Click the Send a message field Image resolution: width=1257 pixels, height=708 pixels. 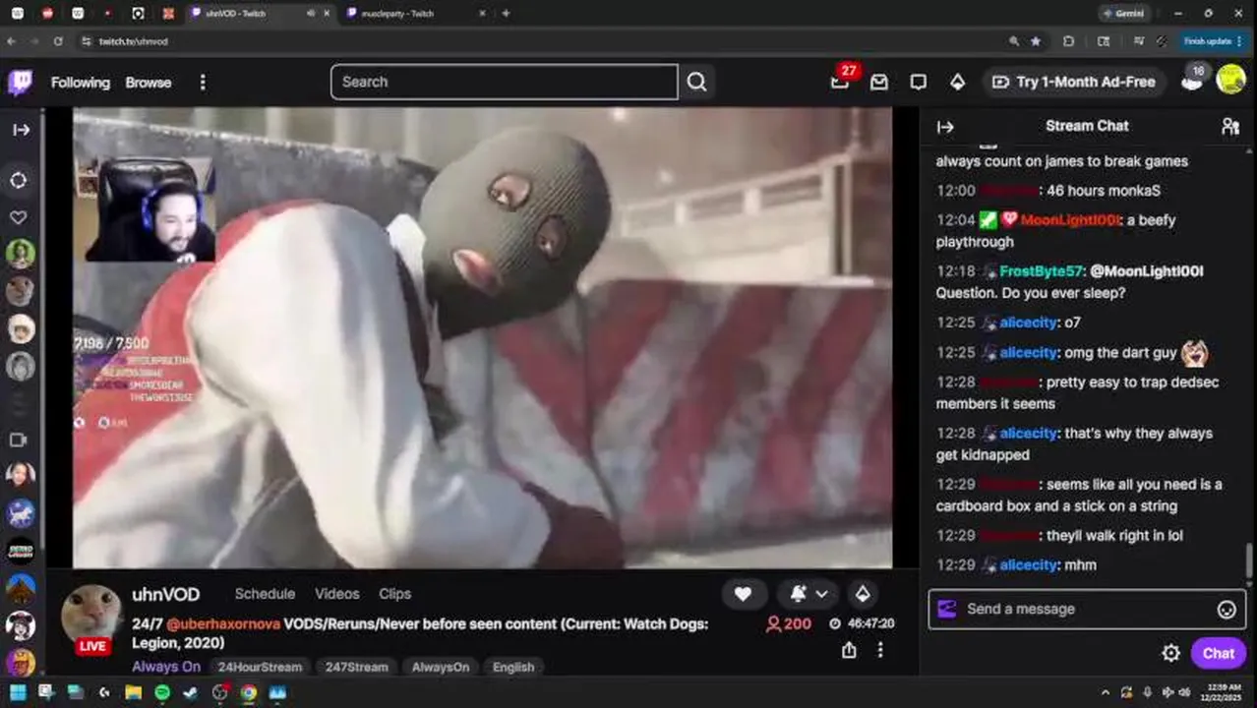(1087, 609)
